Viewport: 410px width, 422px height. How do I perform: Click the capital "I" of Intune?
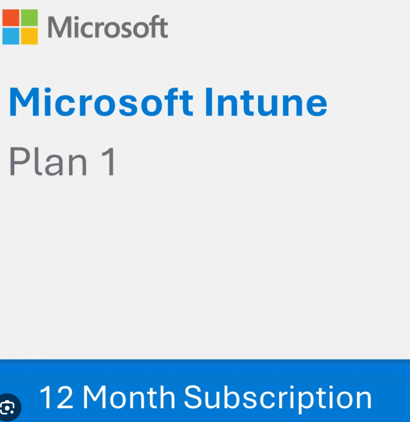point(209,102)
